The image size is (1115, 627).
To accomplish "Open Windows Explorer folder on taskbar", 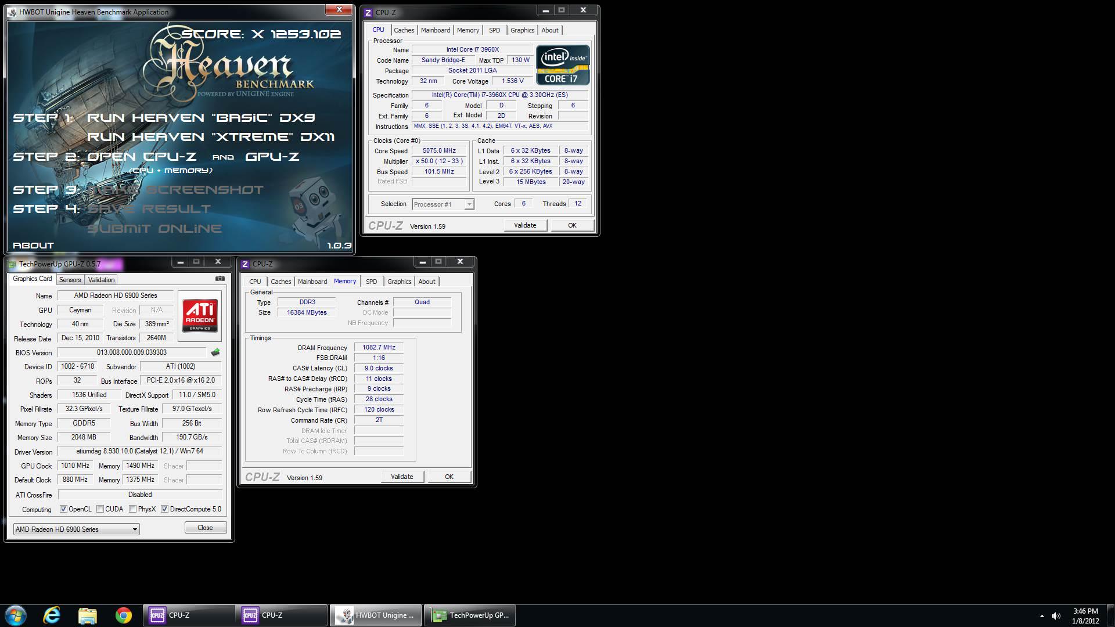I will [87, 615].
